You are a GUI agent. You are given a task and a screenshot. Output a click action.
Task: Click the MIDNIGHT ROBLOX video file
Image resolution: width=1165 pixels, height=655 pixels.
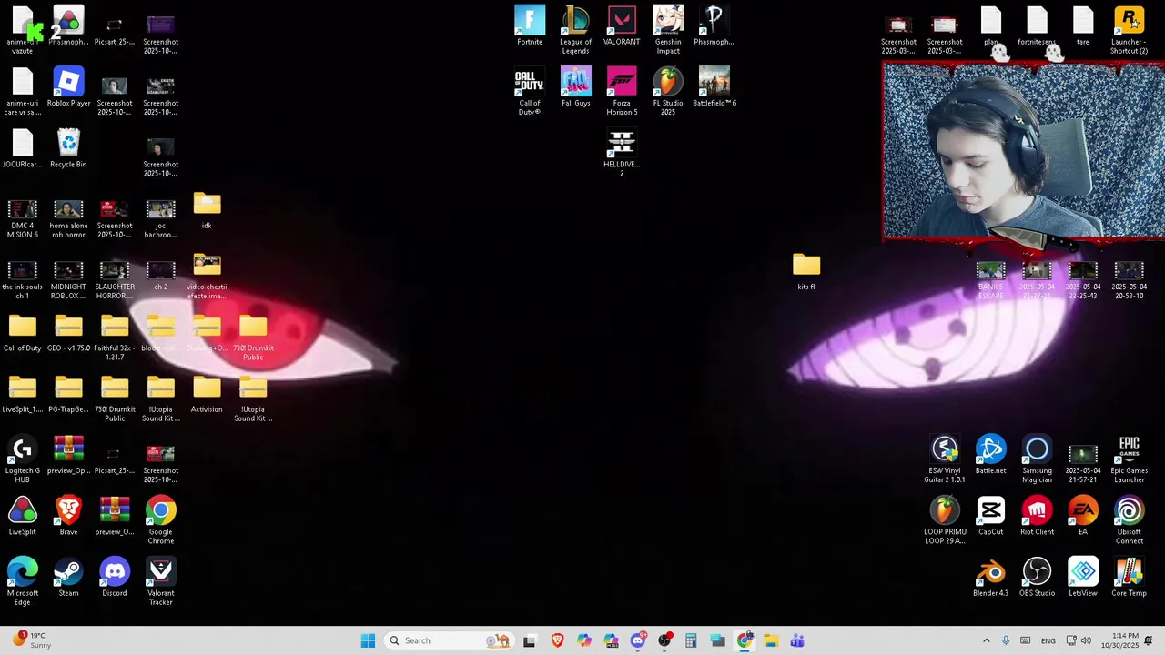click(68, 279)
